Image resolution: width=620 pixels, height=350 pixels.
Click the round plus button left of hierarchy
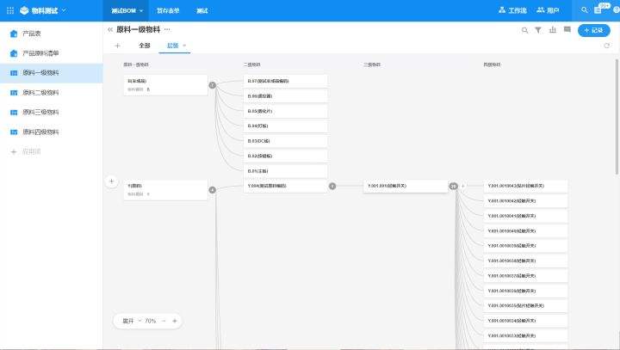coord(111,181)
